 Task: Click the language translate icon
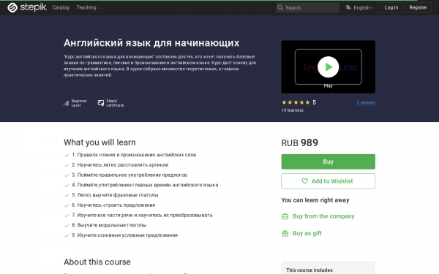(348, 7)
